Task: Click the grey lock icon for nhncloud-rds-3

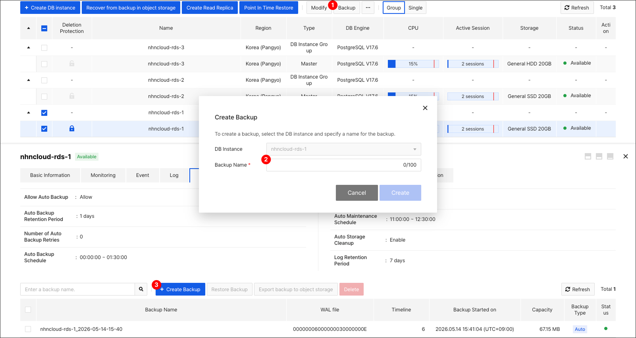Action: click(72, 63)
